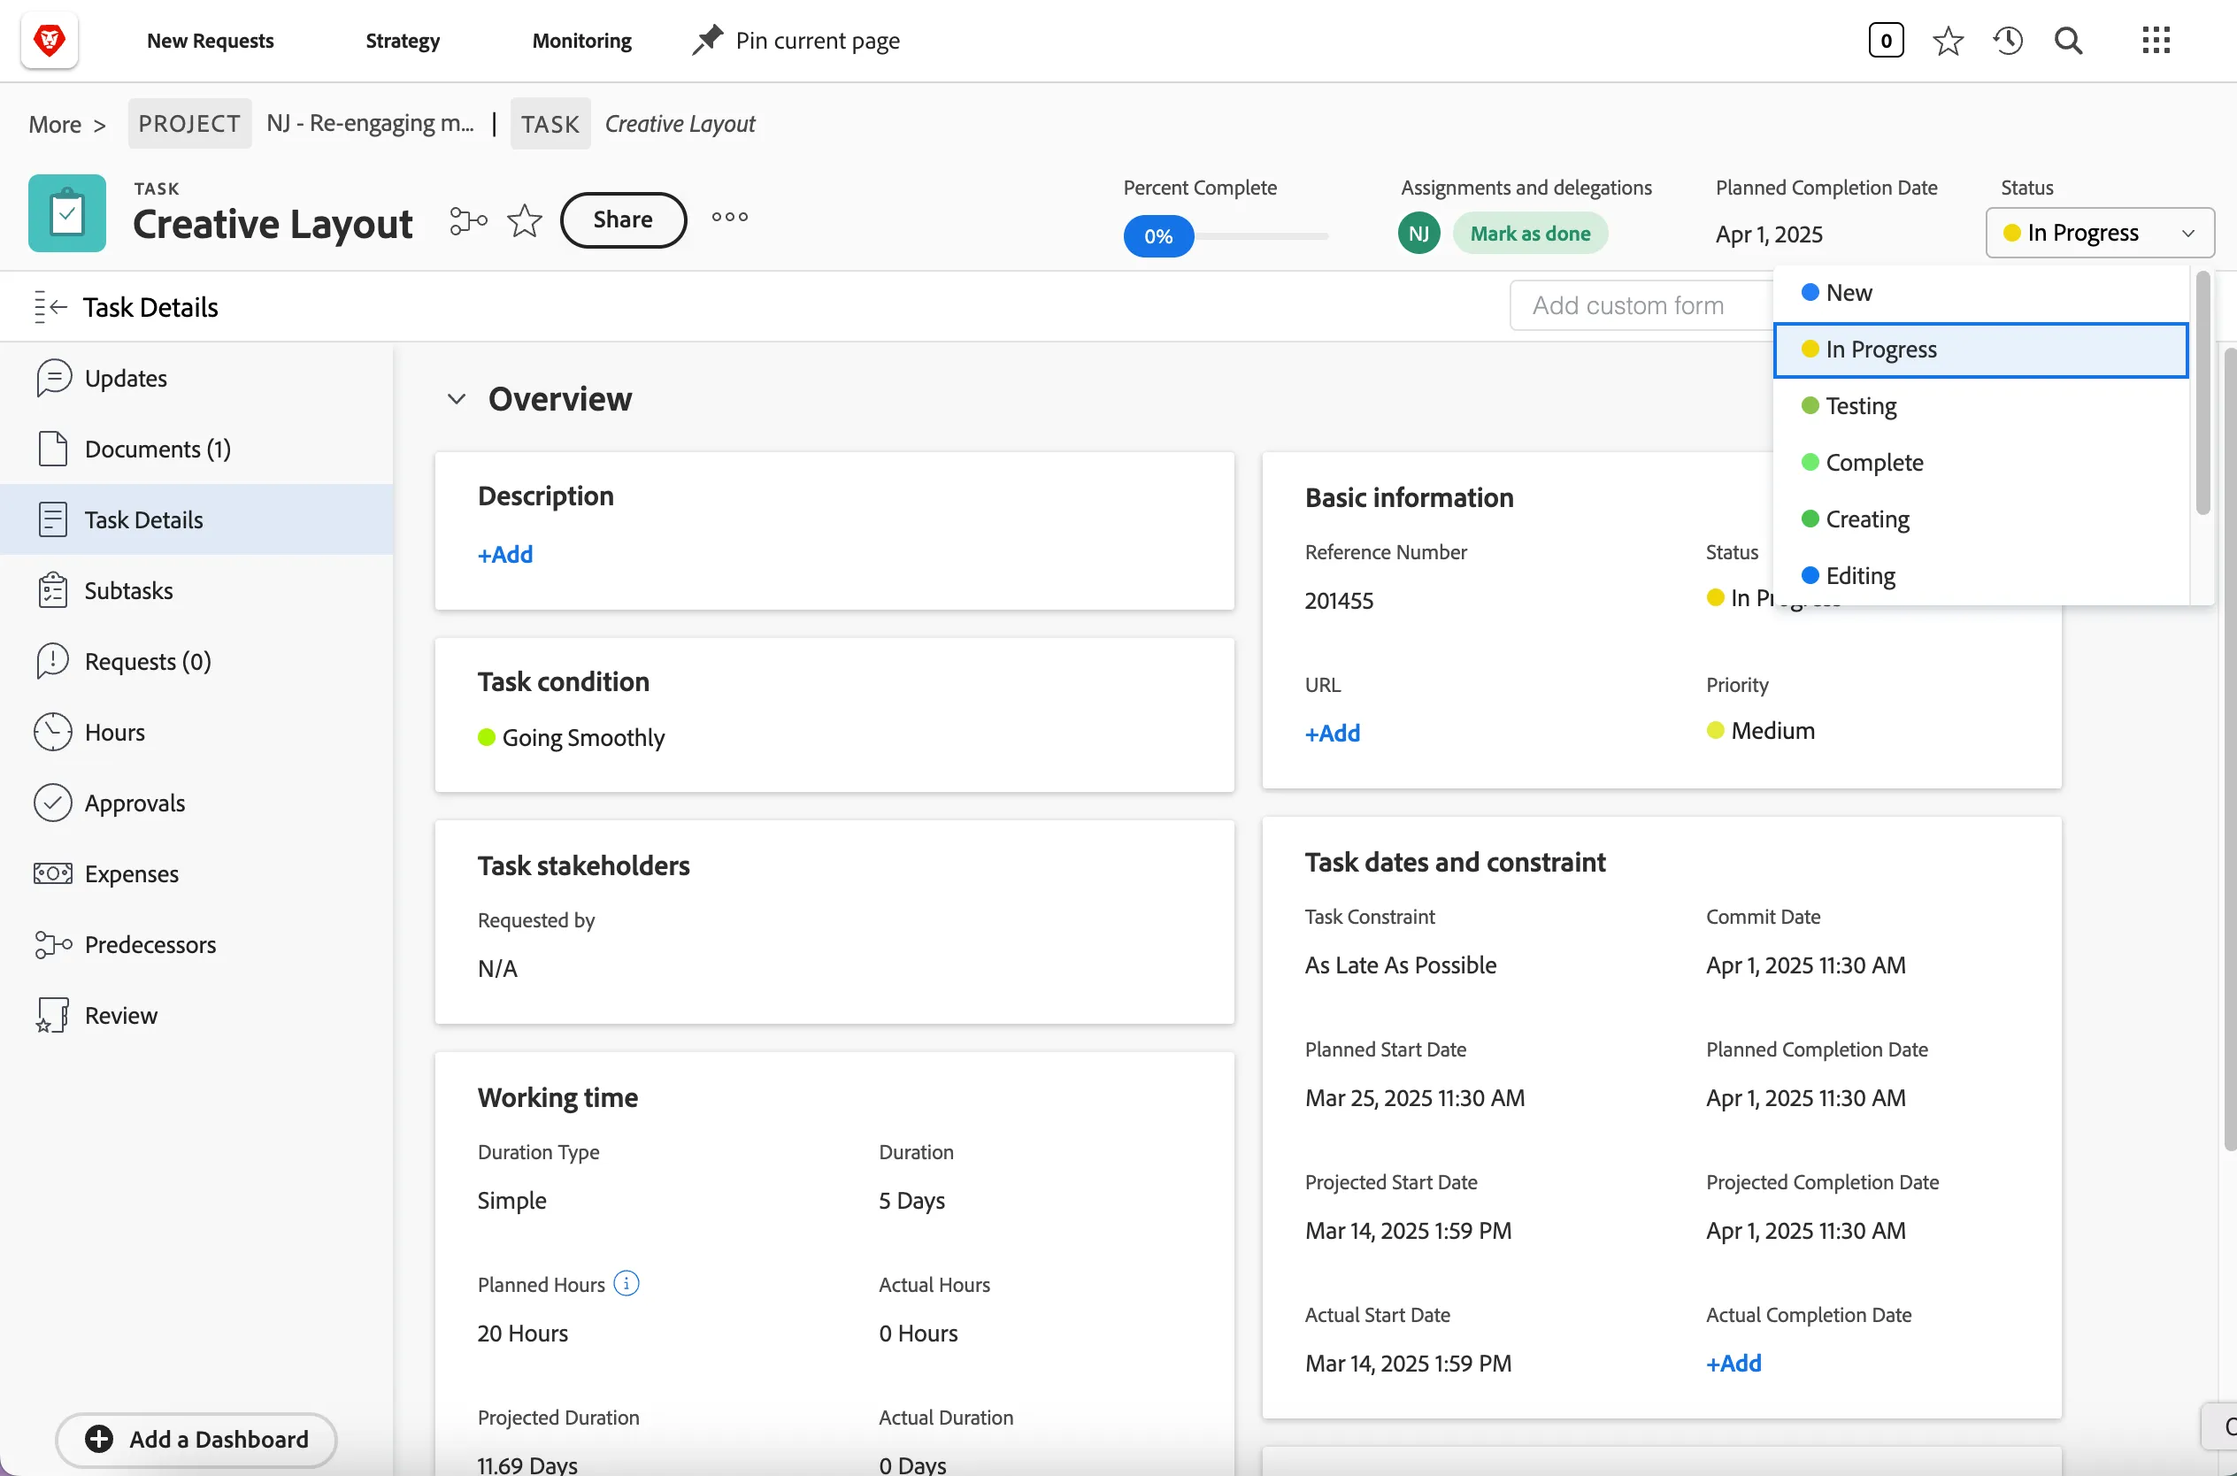Screen dimensions: 2237x1476
Task: Open Updates in the left sidebar
Action: pos(196,379)
